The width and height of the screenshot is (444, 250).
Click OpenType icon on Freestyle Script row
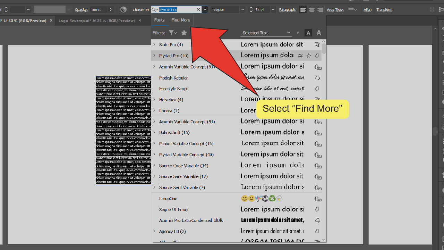click(x=317, y=89)
